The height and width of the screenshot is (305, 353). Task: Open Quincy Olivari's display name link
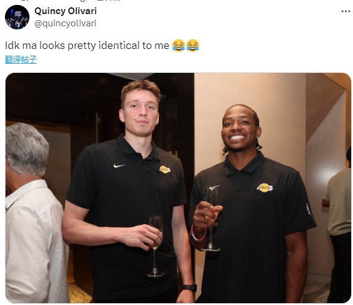(66, 11)
